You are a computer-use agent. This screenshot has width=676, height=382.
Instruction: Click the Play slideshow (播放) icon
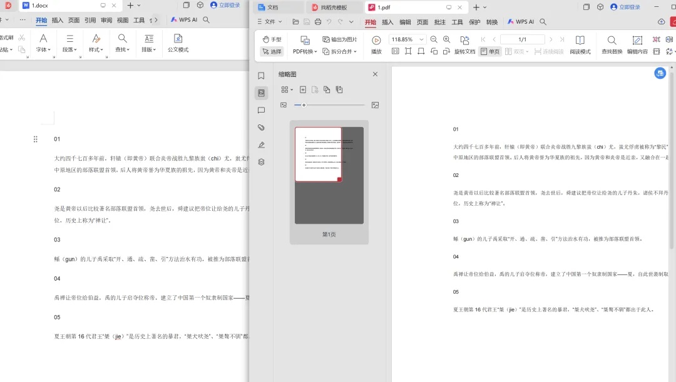pos(376,44)
